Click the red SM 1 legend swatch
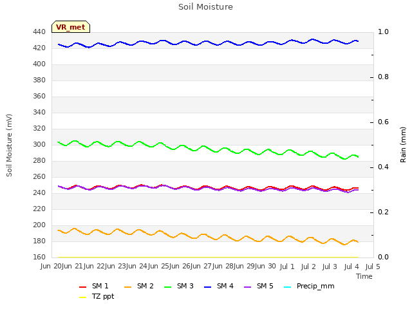Screen dimensions: 412x309 coord(83,287)
